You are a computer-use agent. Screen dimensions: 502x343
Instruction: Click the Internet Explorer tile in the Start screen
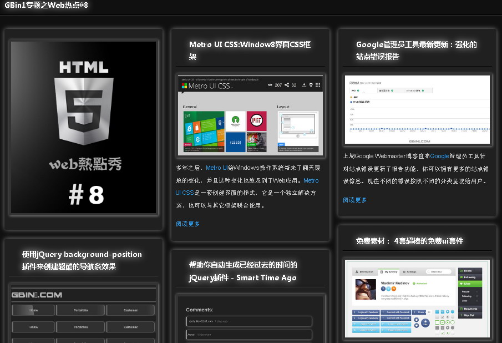pyautogui.click(x=190, y=129)
